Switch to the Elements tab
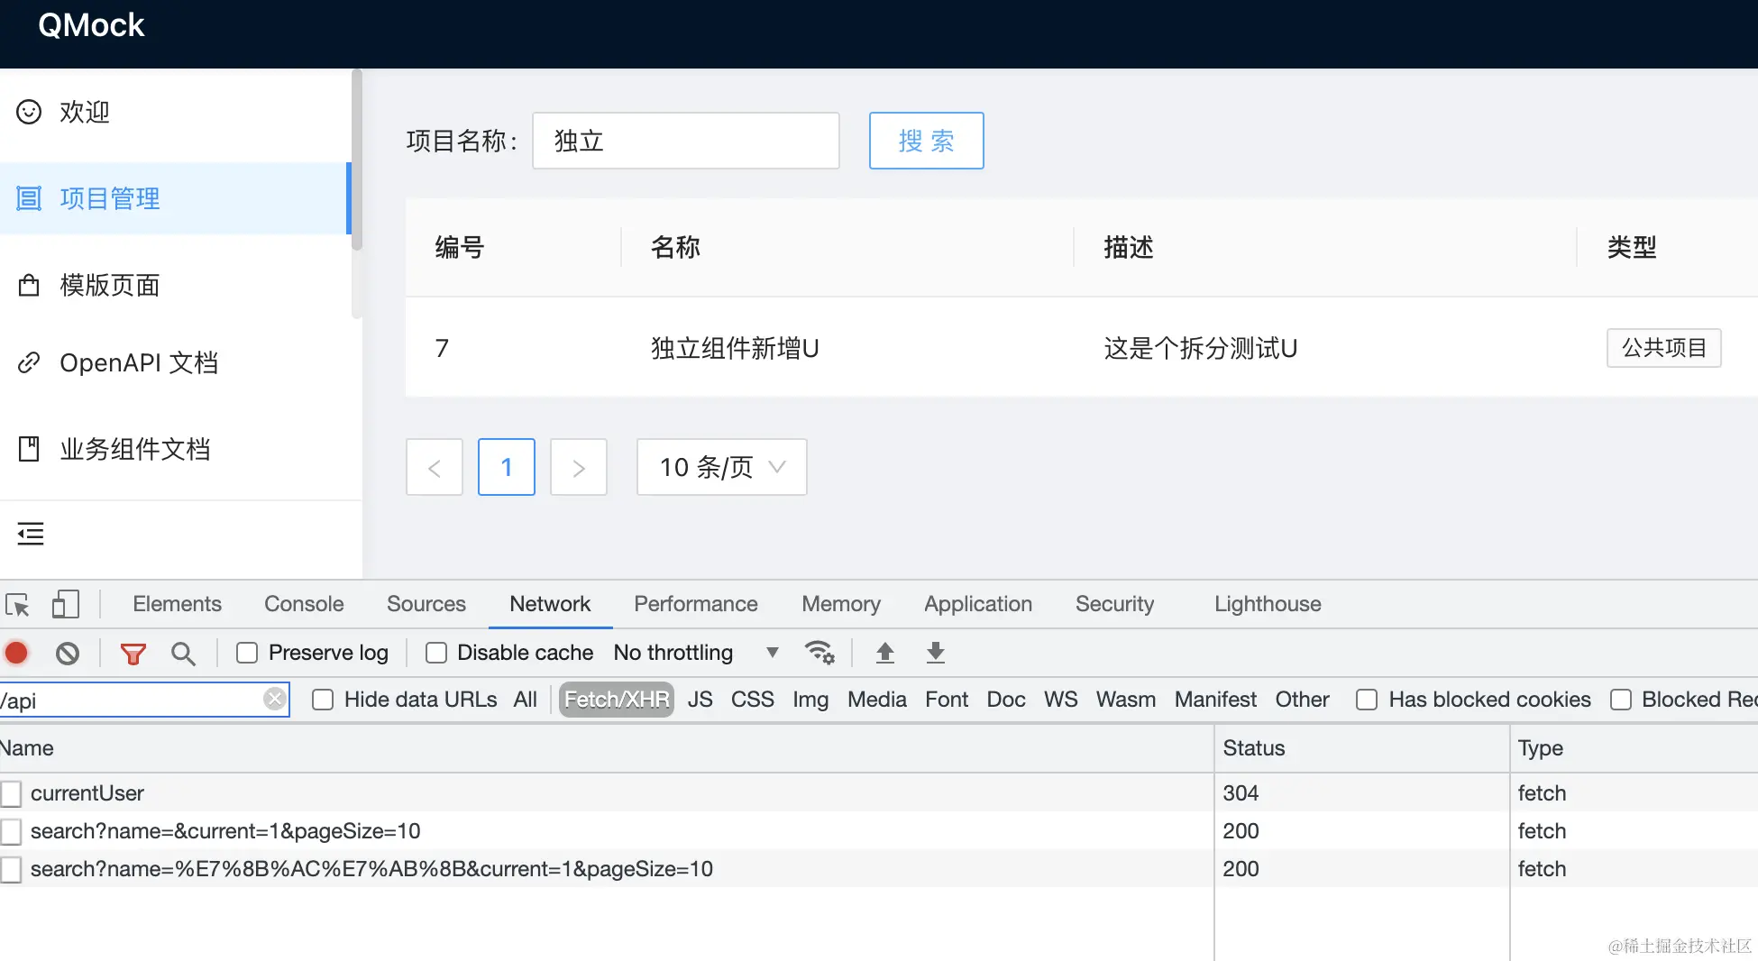This screenshot has height=961, width=1758. [177, 604]
